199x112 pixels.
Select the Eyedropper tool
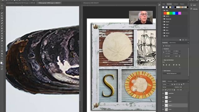point(2,21)
